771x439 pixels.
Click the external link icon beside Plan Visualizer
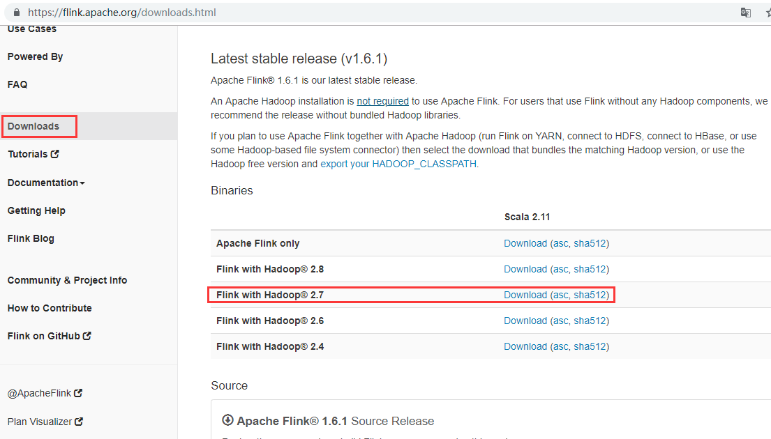[x=79, y=421]
